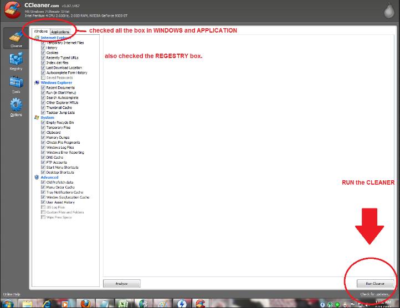400x308 pixels.
Task: Toggle Search Autocomplete checkbox
Action: click(43, 97)
